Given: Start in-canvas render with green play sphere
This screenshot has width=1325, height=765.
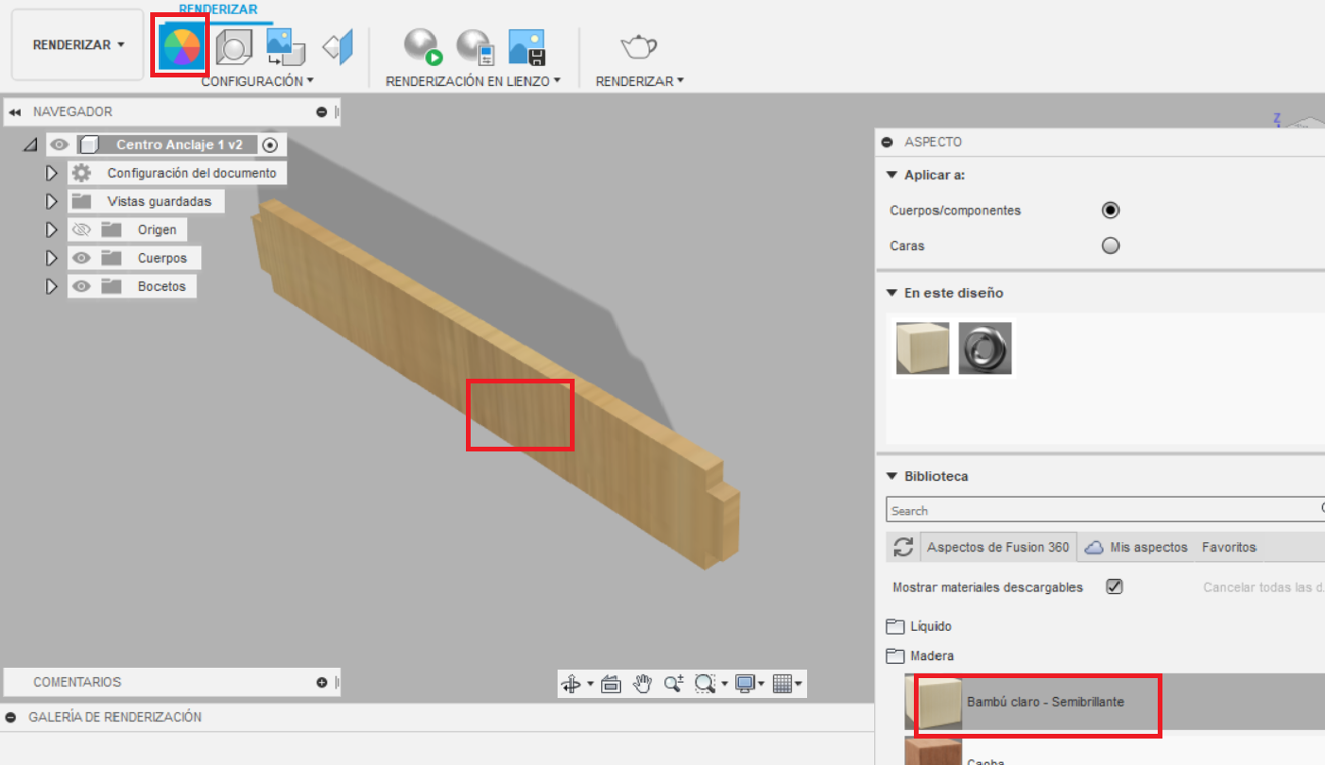Looking at the screenshot, I should click(x=422, y=46).
